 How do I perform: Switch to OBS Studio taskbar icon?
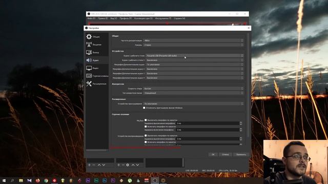[155, 180]
